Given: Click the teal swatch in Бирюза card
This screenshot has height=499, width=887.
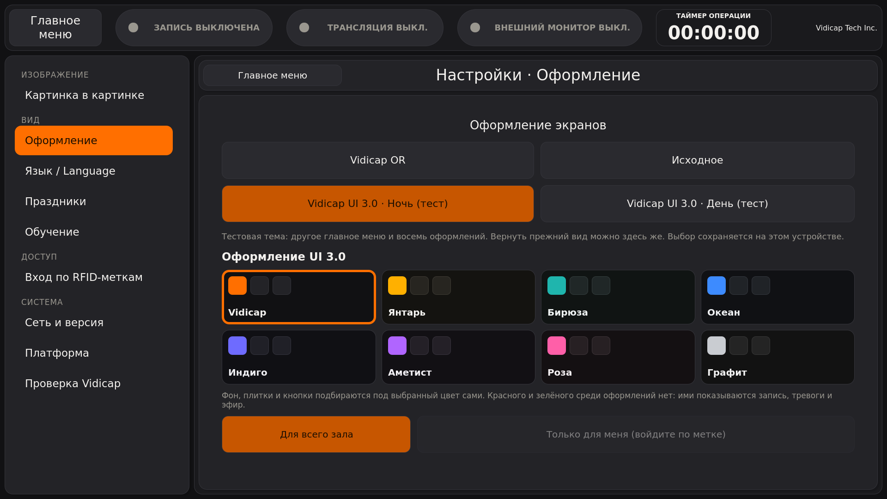Looking at the screenshot, I should 557,286.
